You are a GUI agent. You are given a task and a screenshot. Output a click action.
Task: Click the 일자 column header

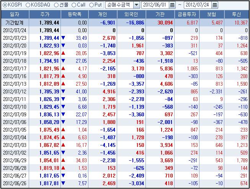point(15,15)
